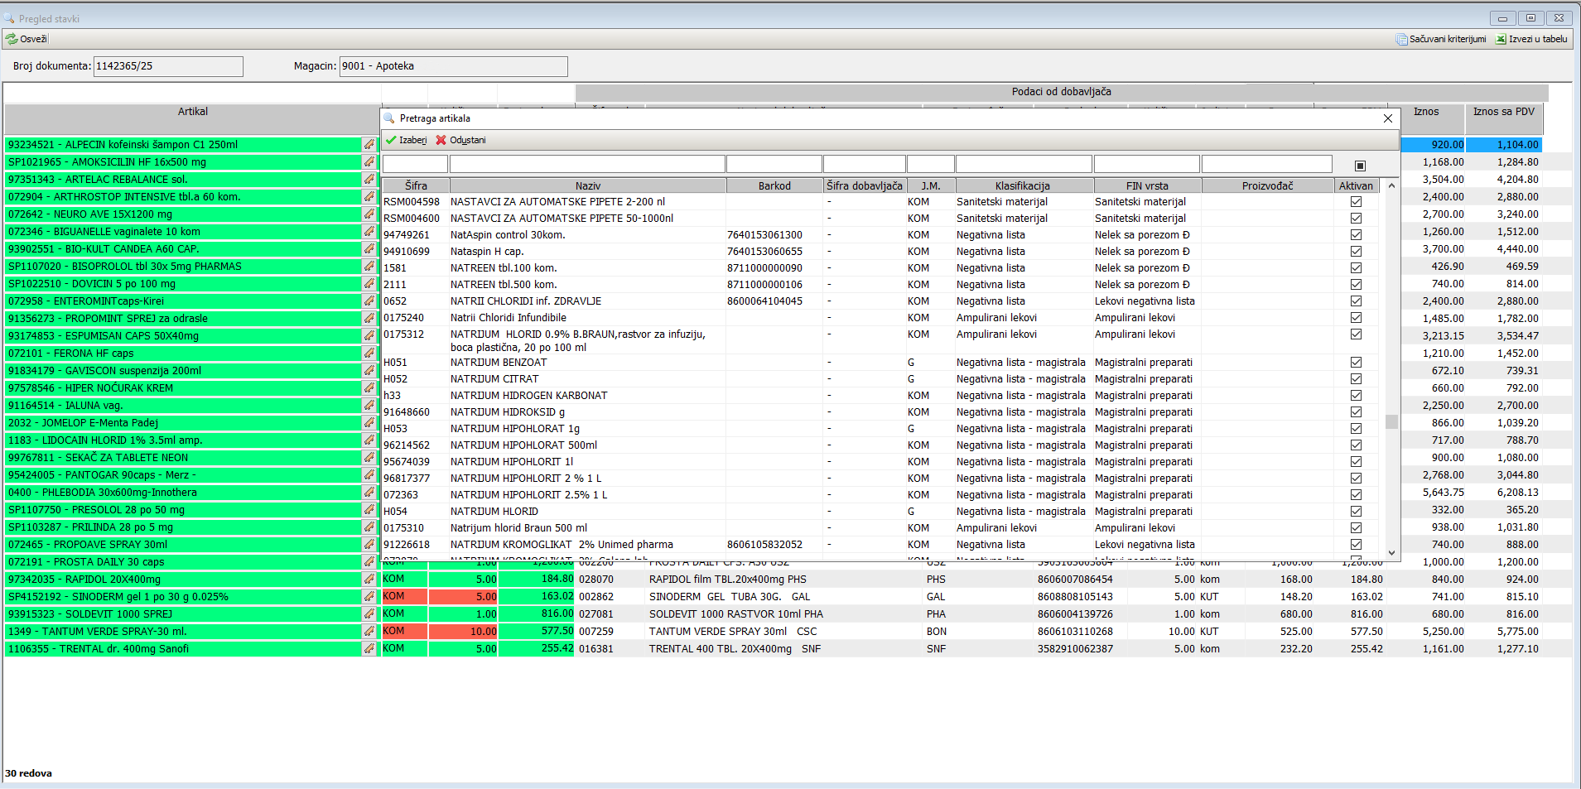
Task: Open Sačuvani kriterijumi saved criteria
Action: pyautogui.click(x=1401, y=39)
